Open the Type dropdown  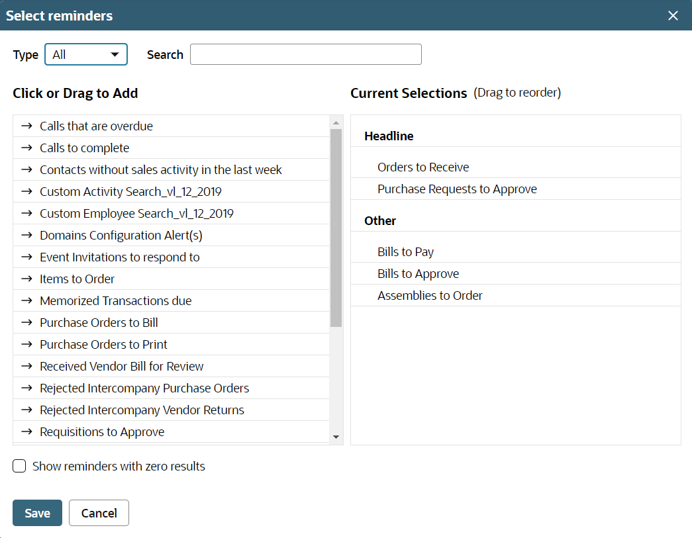tap(85, 54)
